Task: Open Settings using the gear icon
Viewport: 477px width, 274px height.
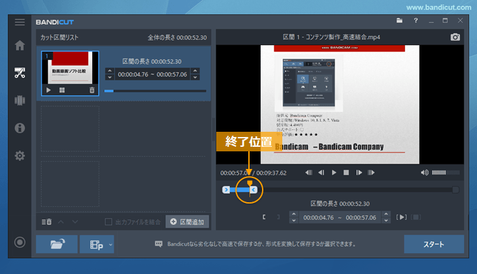Action: pyautogui.click(x=20, y=156)
